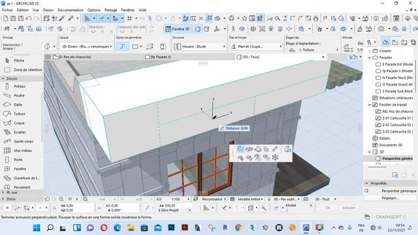Open the Fichier menu
The height and width of the screenshot is (235, 418).
click(7, 10)
